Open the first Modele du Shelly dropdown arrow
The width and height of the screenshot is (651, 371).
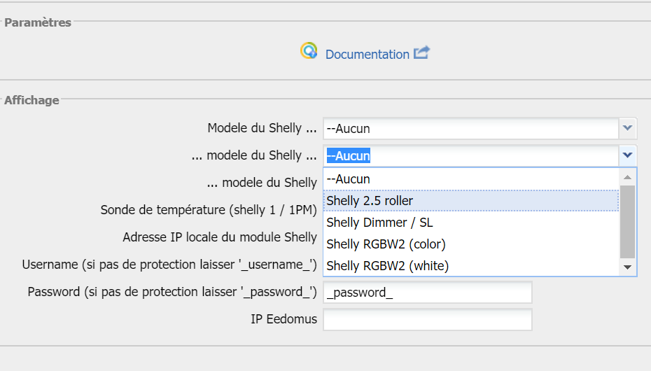[627, 128]
